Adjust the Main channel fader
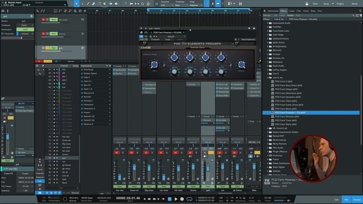Screen dimensions: 363x204 point(254,166)
